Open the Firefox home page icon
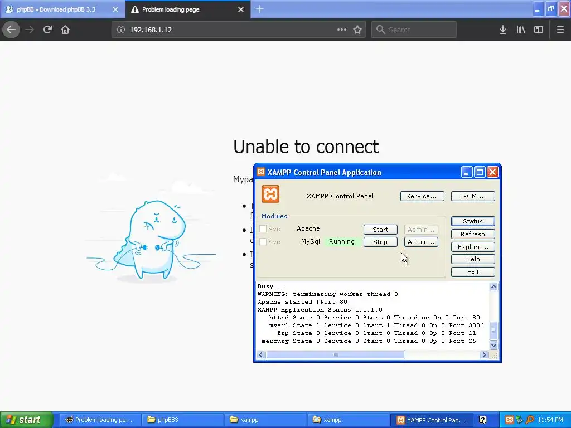This screenshot has height=428, width=571. pos(65,30)
